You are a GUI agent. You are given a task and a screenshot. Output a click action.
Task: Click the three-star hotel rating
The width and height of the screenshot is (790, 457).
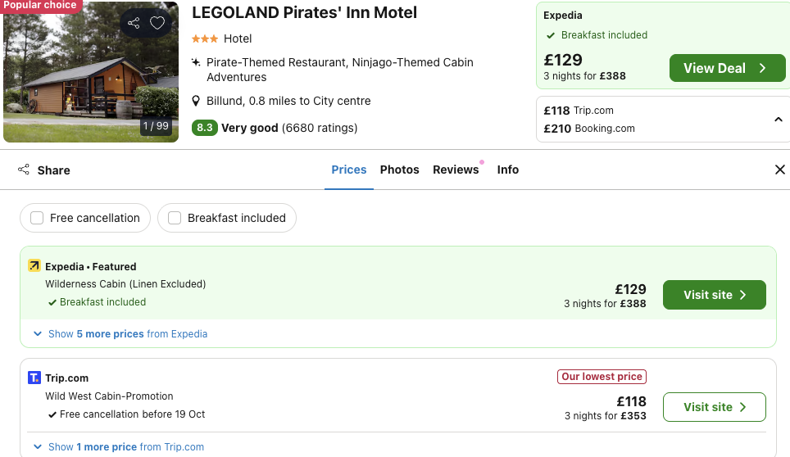coord(205,38)
